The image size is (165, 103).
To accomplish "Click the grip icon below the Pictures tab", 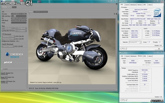I will (29, 14).
